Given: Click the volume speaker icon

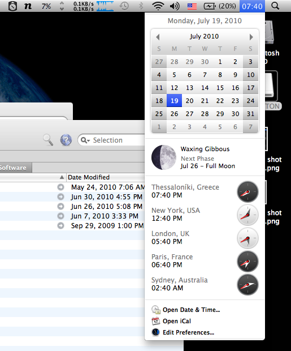Looking at the screenshot, I should (175, 6).
